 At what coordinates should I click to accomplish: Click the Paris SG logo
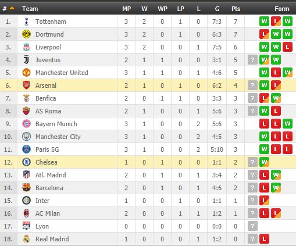point(26,149)
